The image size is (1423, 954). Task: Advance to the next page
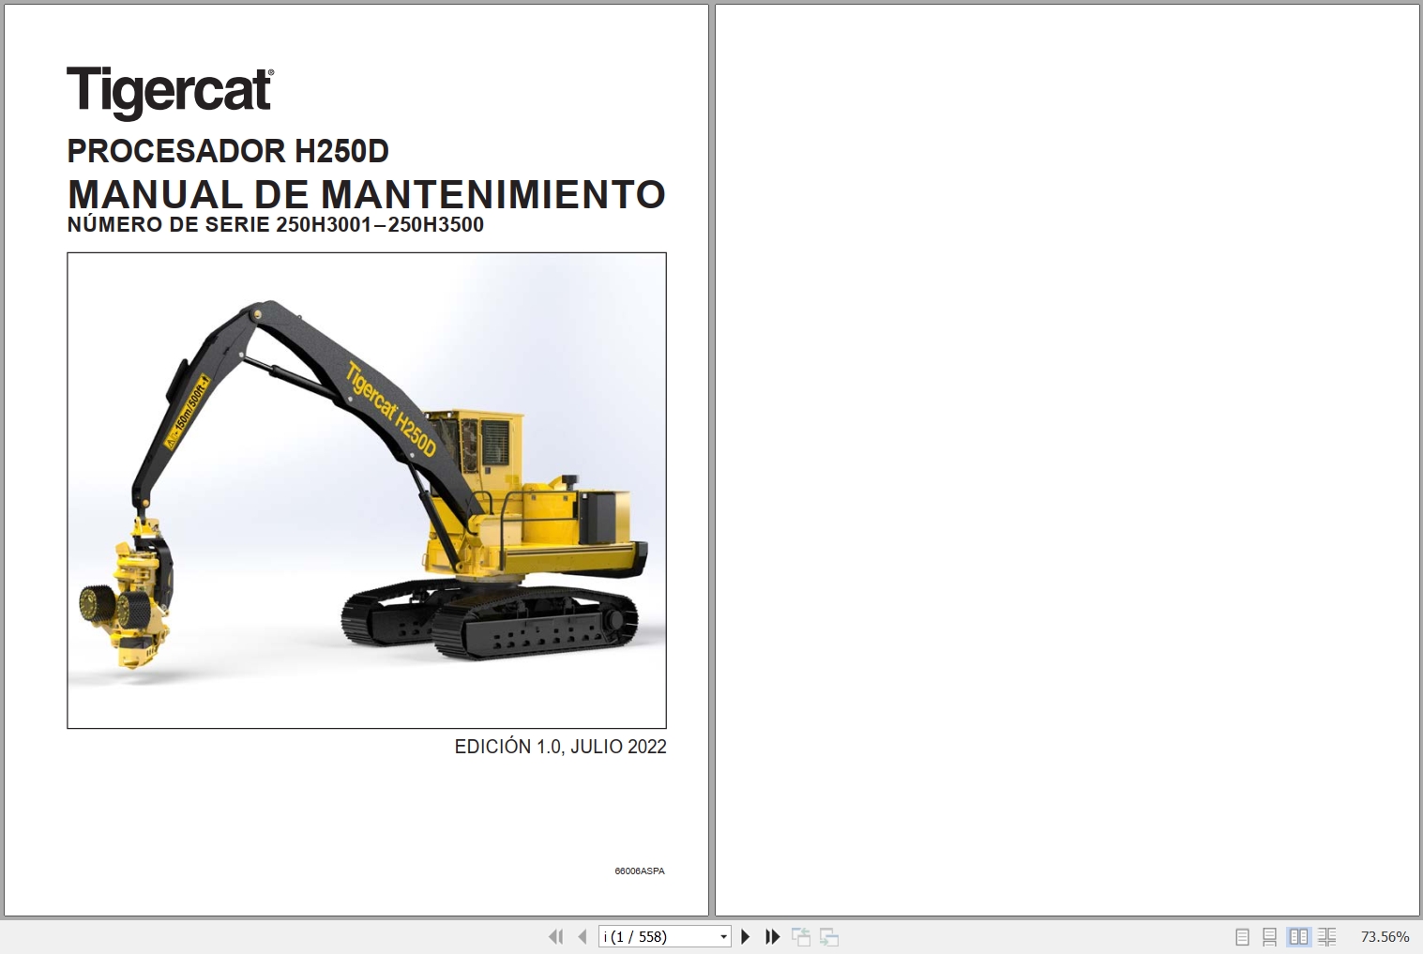click(x=745, y=936)
